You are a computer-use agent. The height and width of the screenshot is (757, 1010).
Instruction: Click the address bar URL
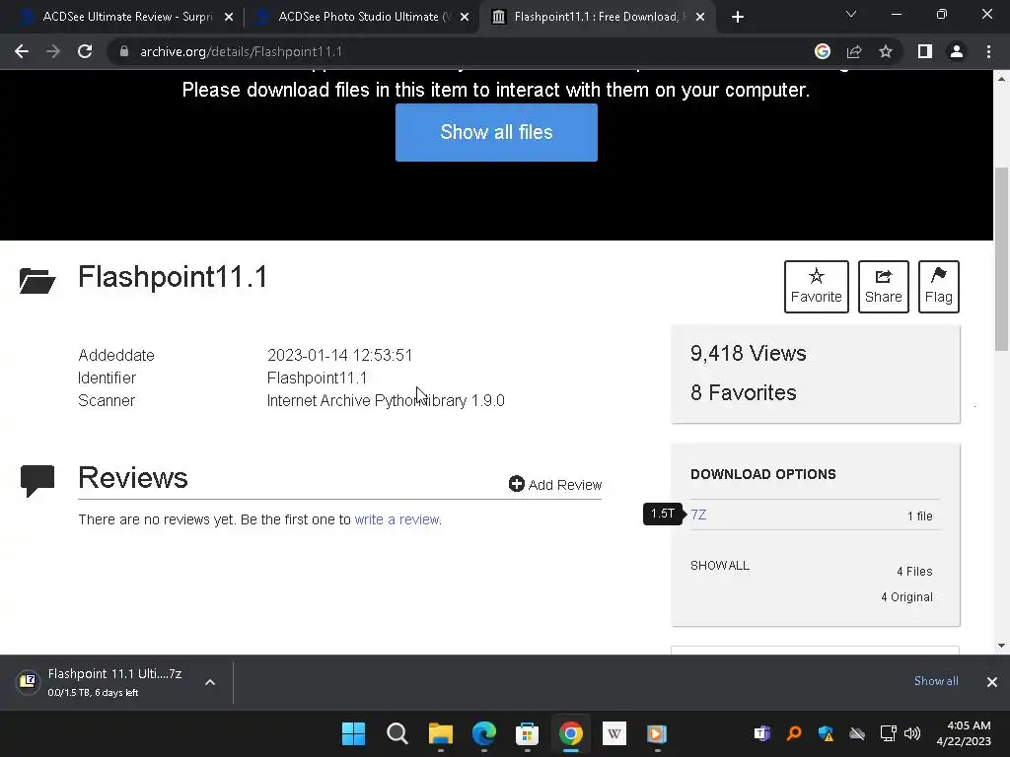coord(241,51)
